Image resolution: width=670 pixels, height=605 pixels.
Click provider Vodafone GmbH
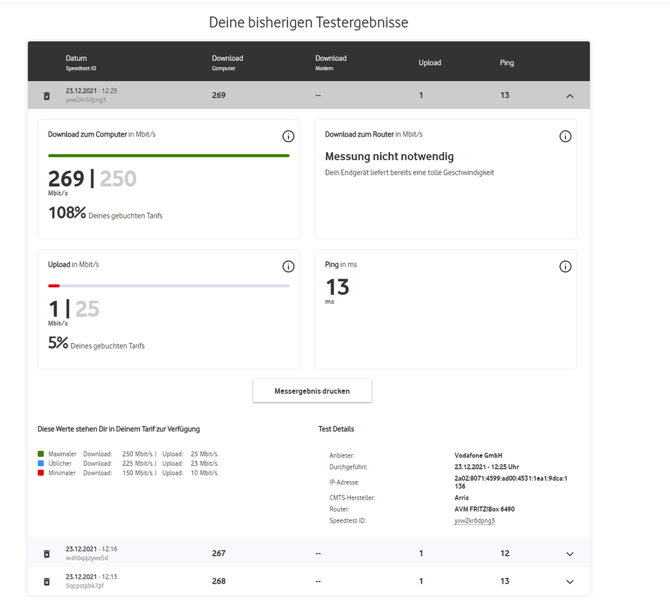point(478,455)
